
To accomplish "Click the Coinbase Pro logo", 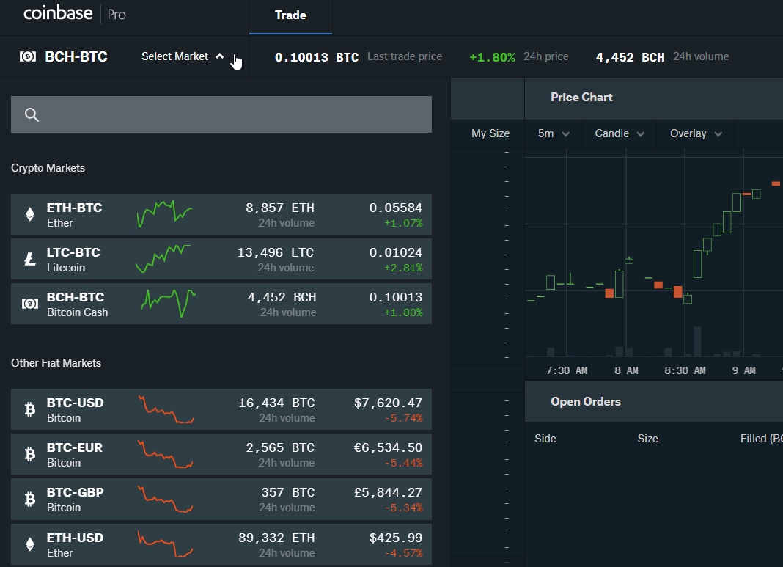I will 74,13.
